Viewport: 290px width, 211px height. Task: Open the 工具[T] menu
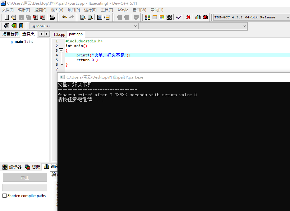pos(107,10)
